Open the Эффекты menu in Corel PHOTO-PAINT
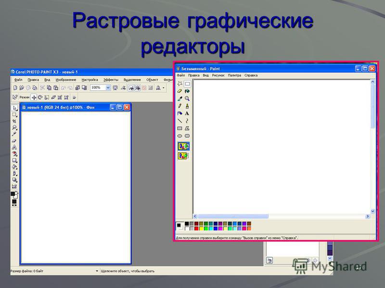 [x=111, y=80]
